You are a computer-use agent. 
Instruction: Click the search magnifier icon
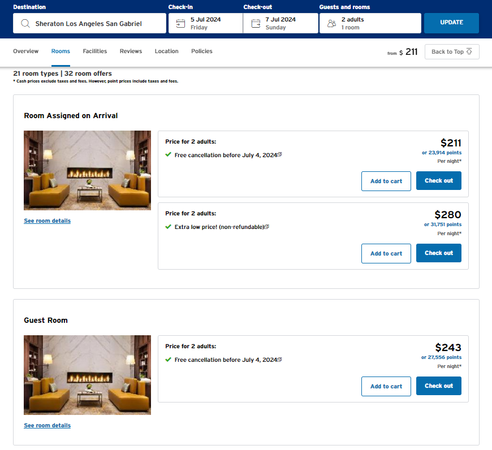[x=25, y=23]
